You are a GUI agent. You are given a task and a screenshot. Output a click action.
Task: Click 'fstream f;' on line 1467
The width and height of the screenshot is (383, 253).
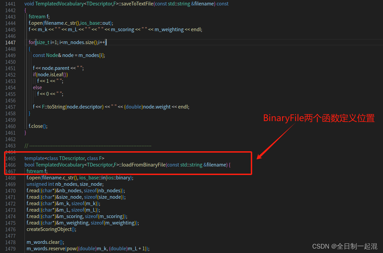pyautogui.click(x=37, y=171)
